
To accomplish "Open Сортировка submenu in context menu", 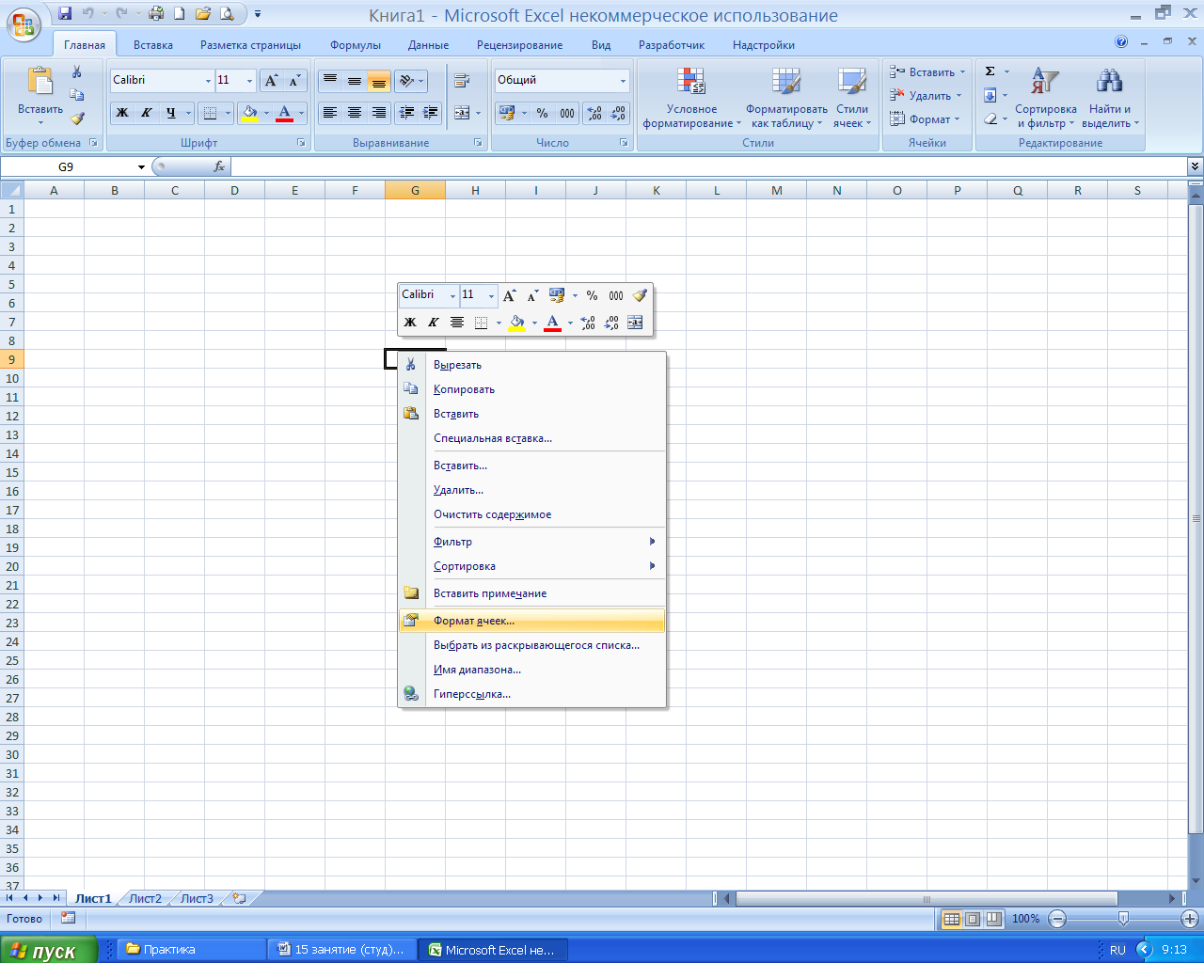I will 532,566.
